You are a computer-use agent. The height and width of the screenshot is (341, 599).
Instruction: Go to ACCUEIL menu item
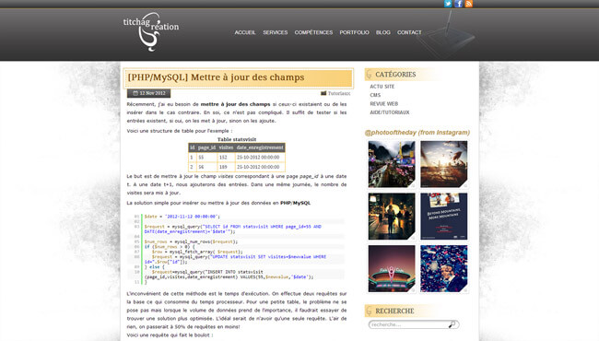tap(245, 32)
